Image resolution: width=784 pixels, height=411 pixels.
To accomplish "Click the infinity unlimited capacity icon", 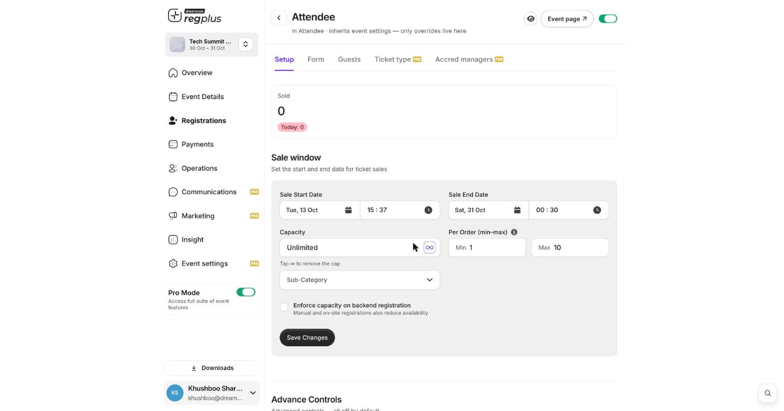I will (x=429, y=247).
